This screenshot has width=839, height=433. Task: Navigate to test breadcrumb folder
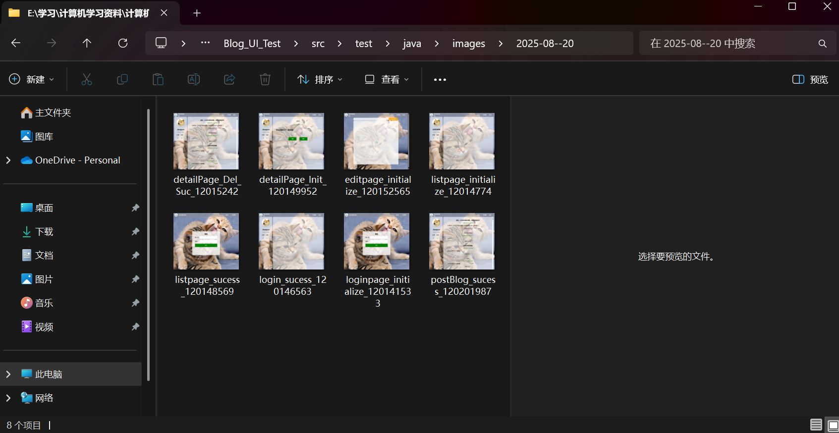364,44
